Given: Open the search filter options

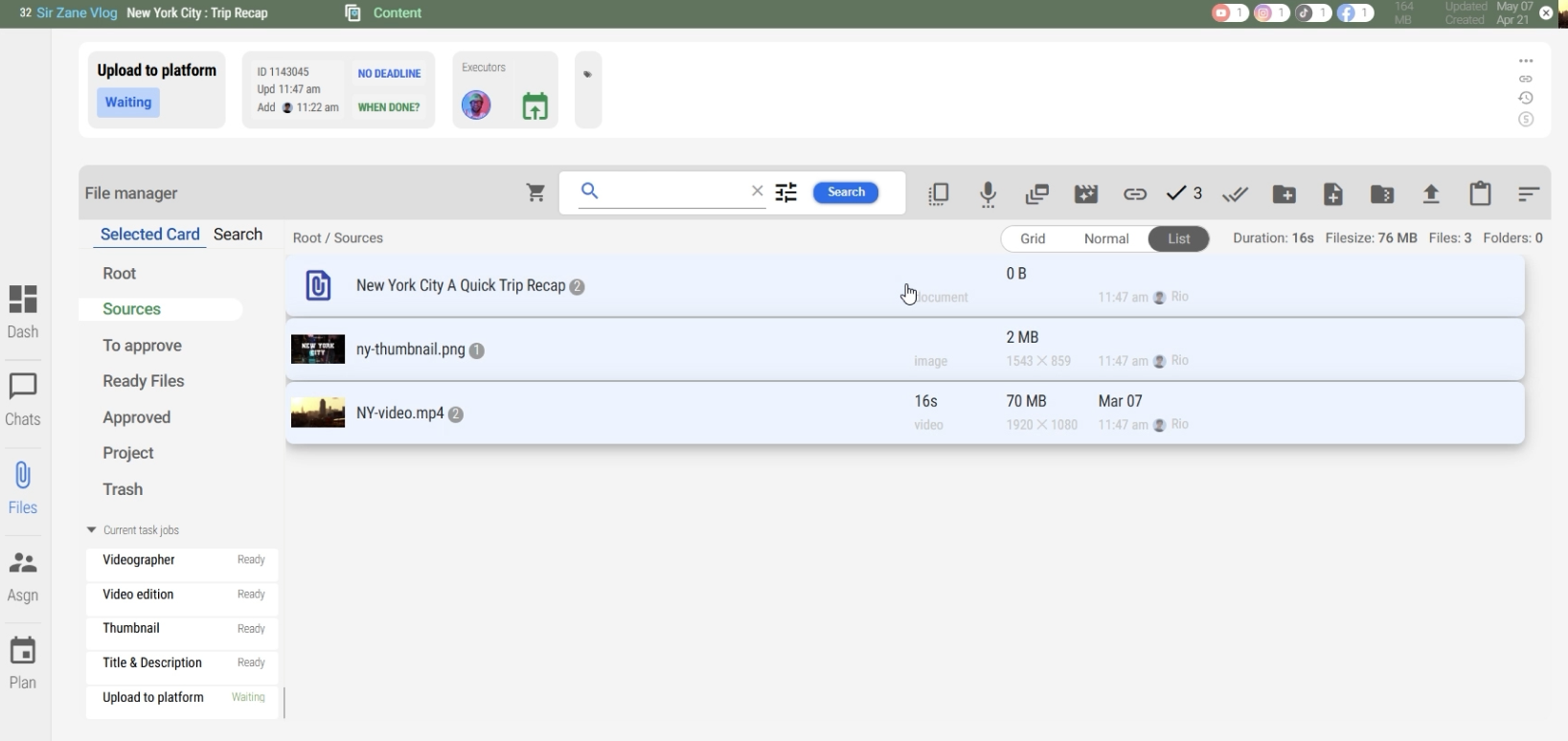Looking at the screenshot, I should [x=786, y=193].
